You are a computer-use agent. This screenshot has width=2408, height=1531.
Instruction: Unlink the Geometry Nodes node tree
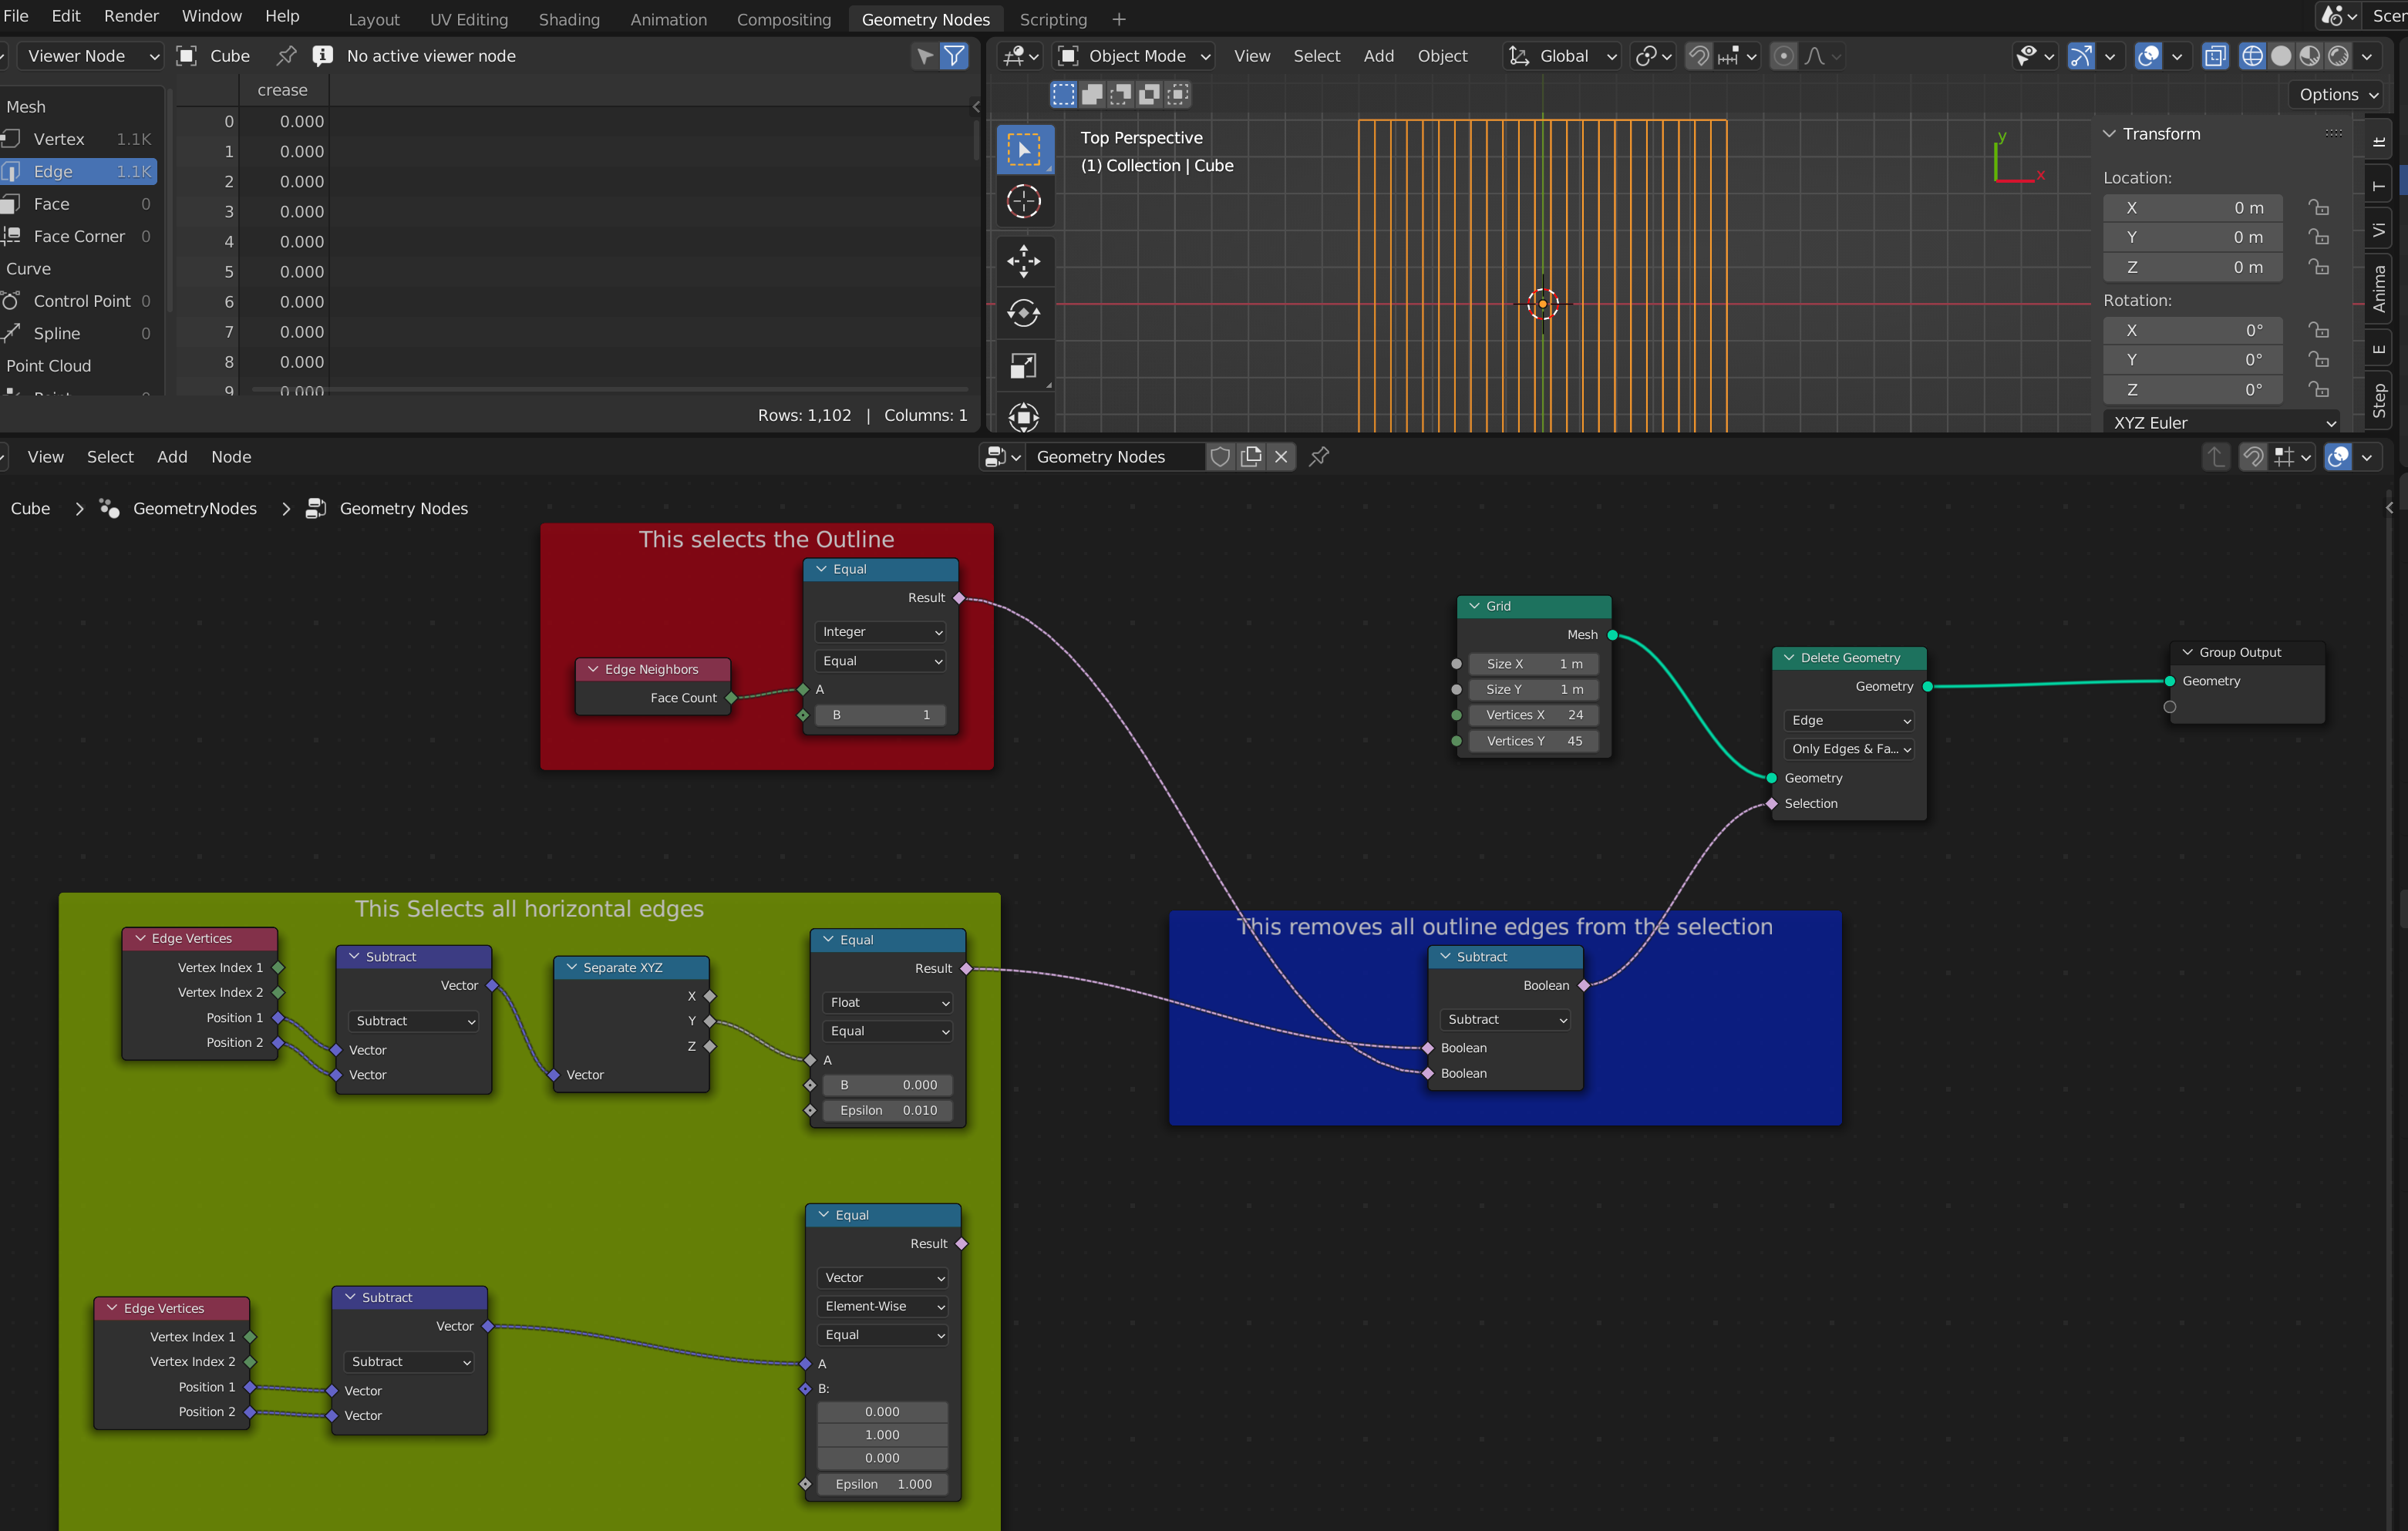coord(1281,457)
